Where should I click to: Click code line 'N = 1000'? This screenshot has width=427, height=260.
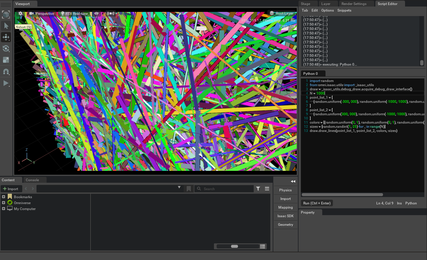point(317,93)
